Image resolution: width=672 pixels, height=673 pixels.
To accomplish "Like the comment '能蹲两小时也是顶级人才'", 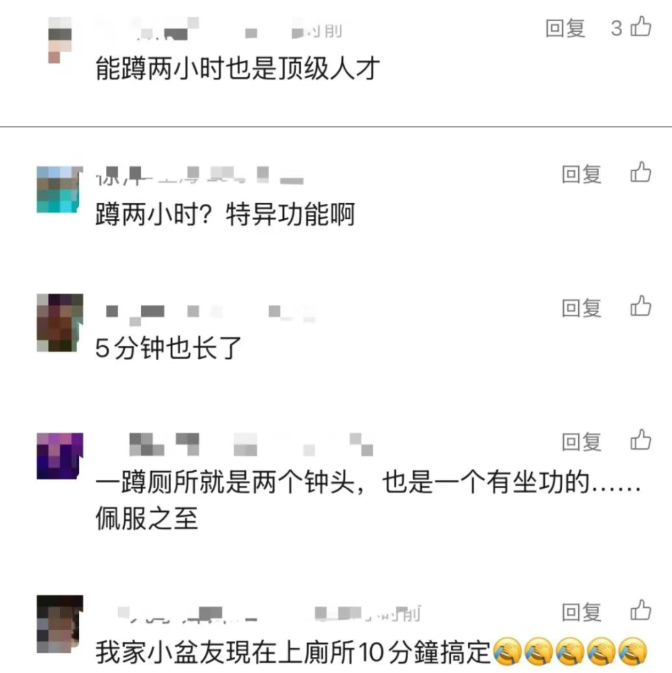I will coord(641,27).
